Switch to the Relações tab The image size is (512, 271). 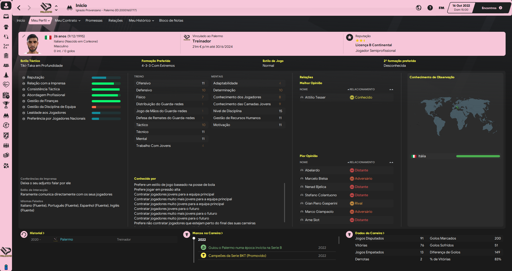pos(115,21)
